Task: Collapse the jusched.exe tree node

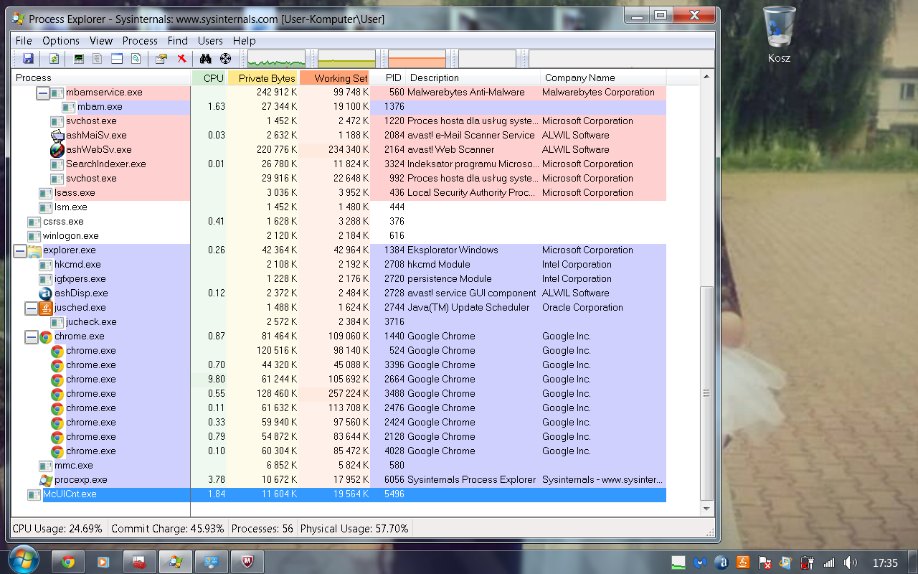Action: tap(32, 308)
